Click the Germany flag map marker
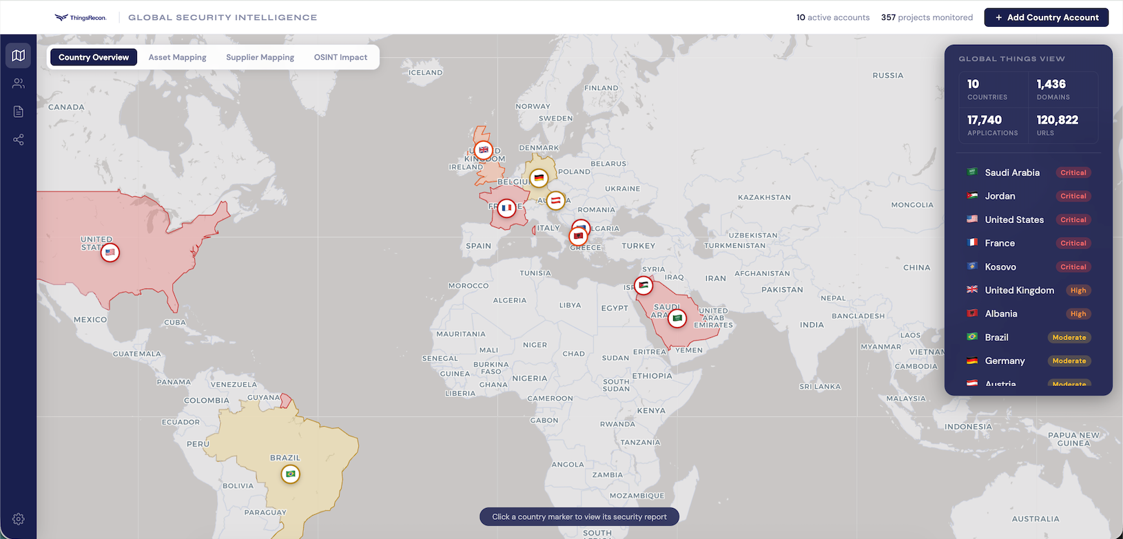 click(539, 178)
